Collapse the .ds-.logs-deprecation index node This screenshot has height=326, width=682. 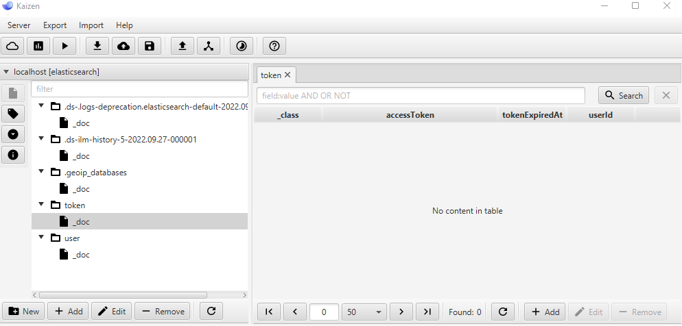[41, 106]
